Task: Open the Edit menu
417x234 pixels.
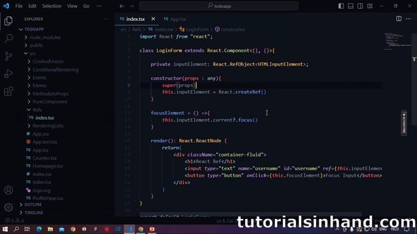Action: (32, 6)
